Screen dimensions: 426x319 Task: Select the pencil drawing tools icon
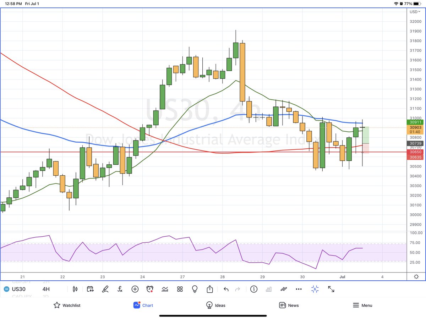[105, 289]
